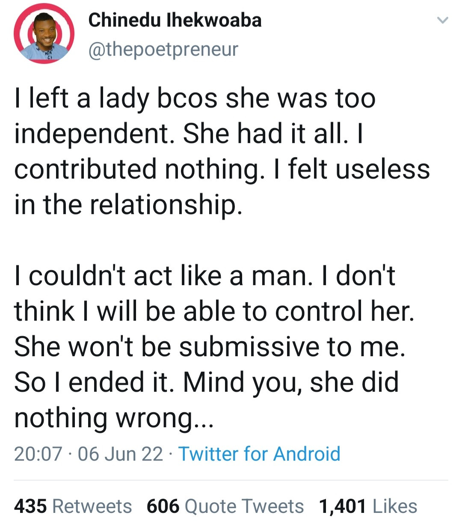Click the 06 Jun 22 date
The height and width of the screenshot is (524, 462).
(x=120, y=454)
